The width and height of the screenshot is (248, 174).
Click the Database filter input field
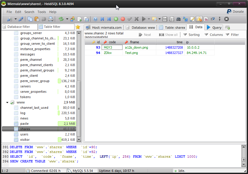click(19, 27)
